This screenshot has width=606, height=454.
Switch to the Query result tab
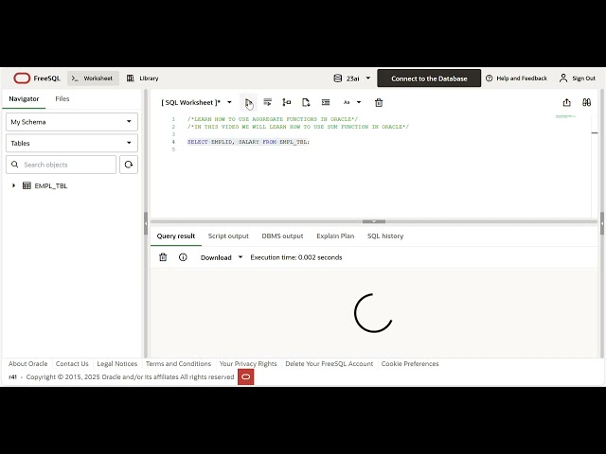pos(176,236)
